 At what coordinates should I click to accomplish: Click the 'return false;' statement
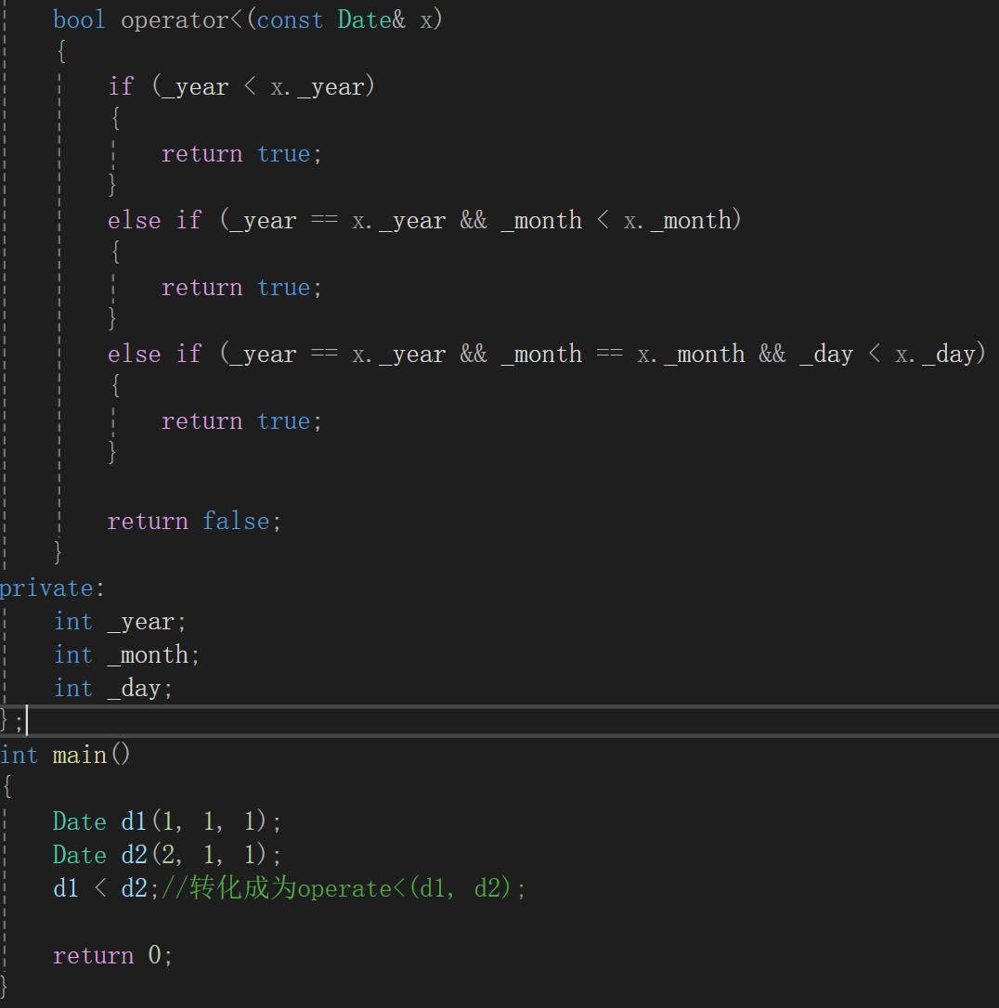coord(194,521)
